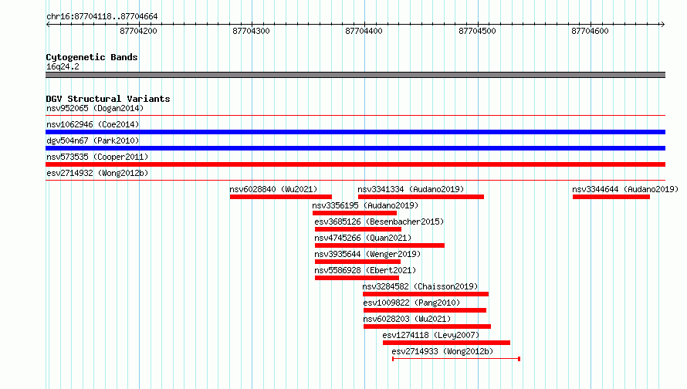The image size is (687, 389).
Task: Click the ruler's left arrow end
Action: [x=48, y=24]
